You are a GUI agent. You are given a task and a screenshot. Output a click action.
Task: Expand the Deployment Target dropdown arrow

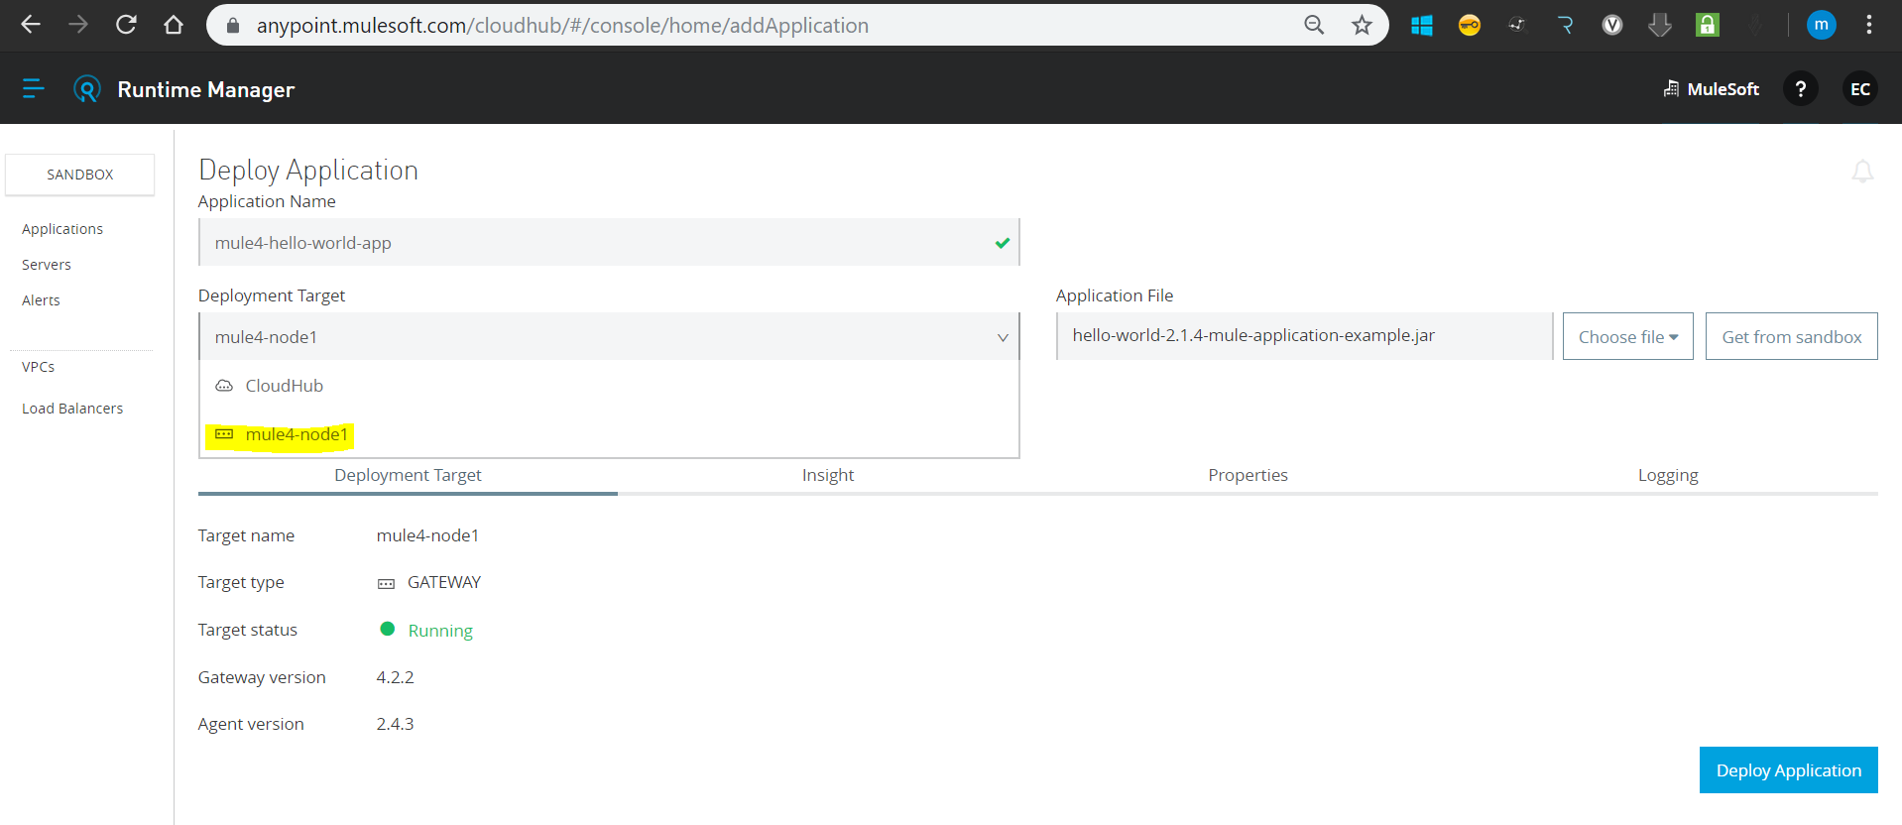click(1003, 337)
